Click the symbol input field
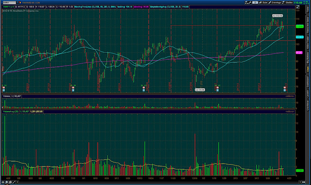The width and height of the screenshot is (311, 185). [9, 2]
